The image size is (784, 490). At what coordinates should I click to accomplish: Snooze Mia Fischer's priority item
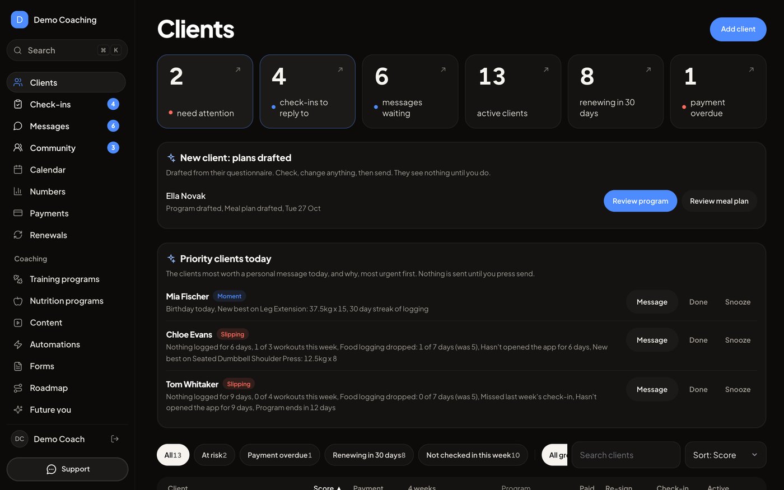pos(738,302)
